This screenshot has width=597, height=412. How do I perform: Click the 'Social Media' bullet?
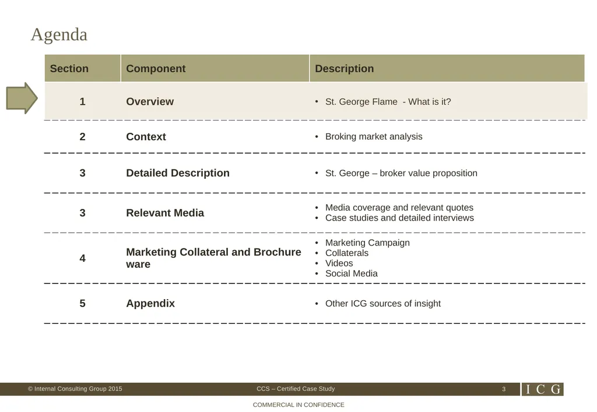point(351,274)
